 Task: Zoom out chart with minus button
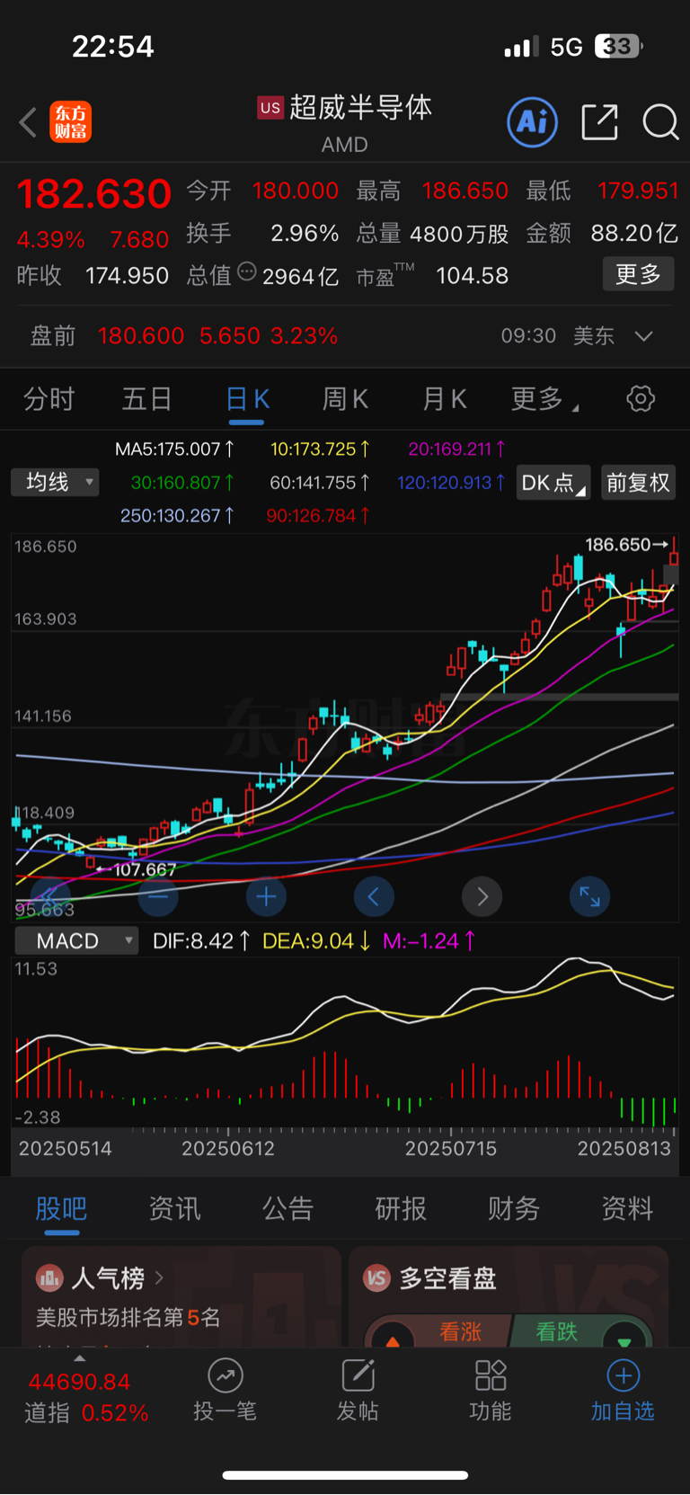click(x=158, y=896)
